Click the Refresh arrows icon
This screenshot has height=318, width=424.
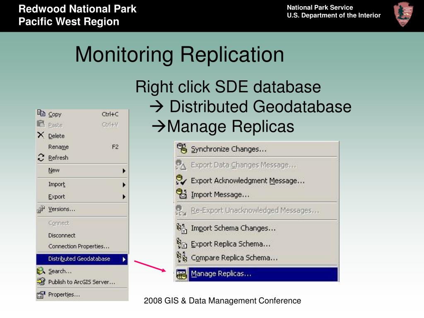click(41, 157)
